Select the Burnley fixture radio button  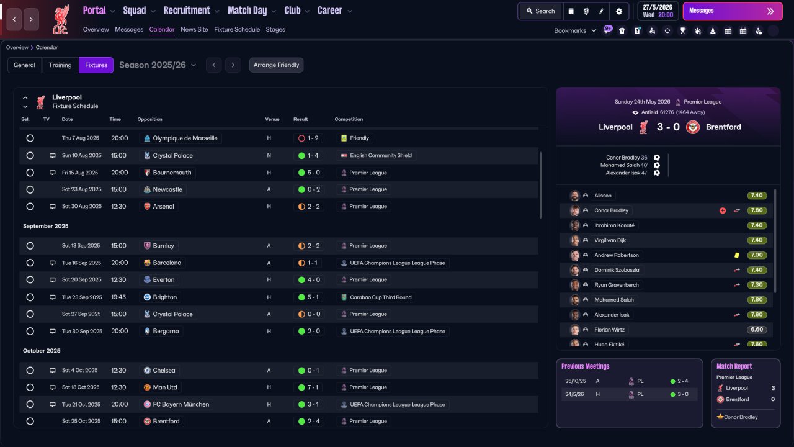click(x=30, y=246)
